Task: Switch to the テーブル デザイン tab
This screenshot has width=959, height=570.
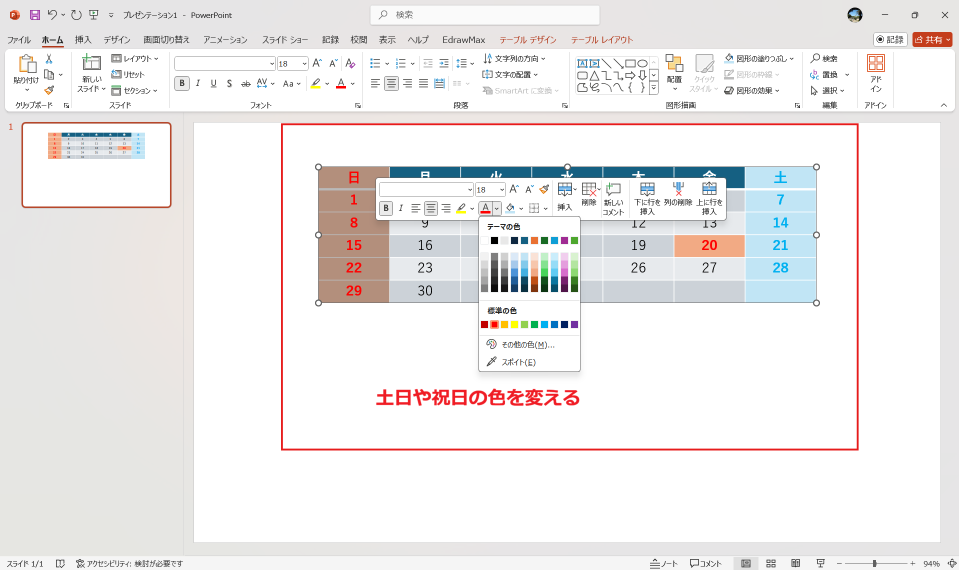Action: pos(527,39)
